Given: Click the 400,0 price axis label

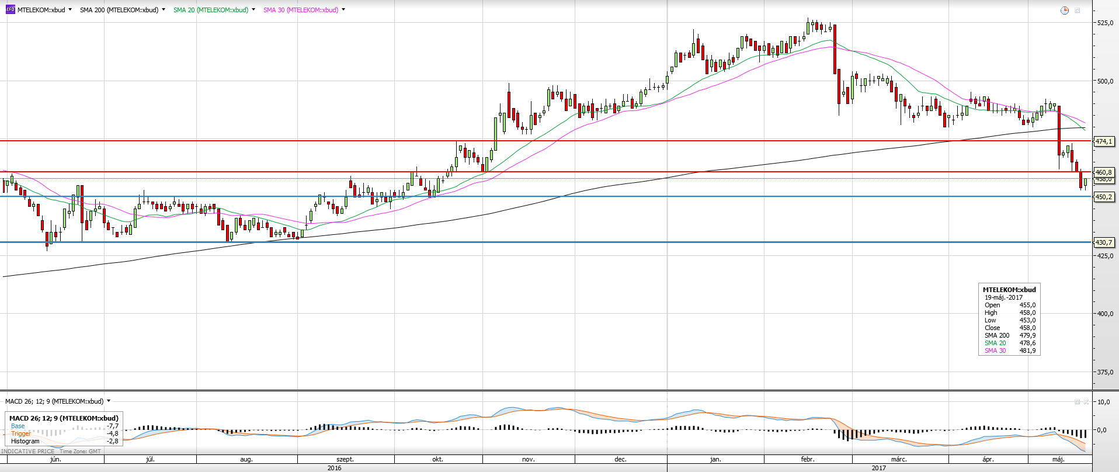Looking at the screenshot, I should point(1105,314).
